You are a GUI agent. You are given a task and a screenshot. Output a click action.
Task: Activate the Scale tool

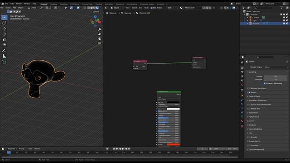(x=4, y=39)
